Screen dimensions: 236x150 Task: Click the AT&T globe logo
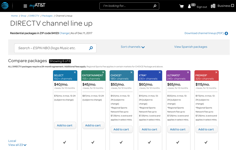[5, 6]
